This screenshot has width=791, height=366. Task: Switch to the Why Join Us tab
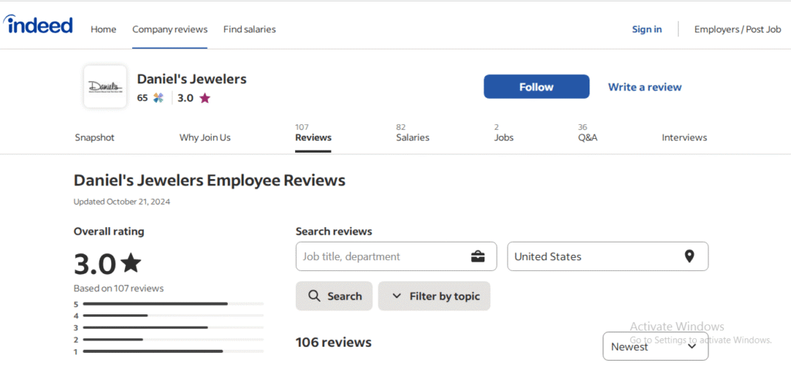[205, 137]
